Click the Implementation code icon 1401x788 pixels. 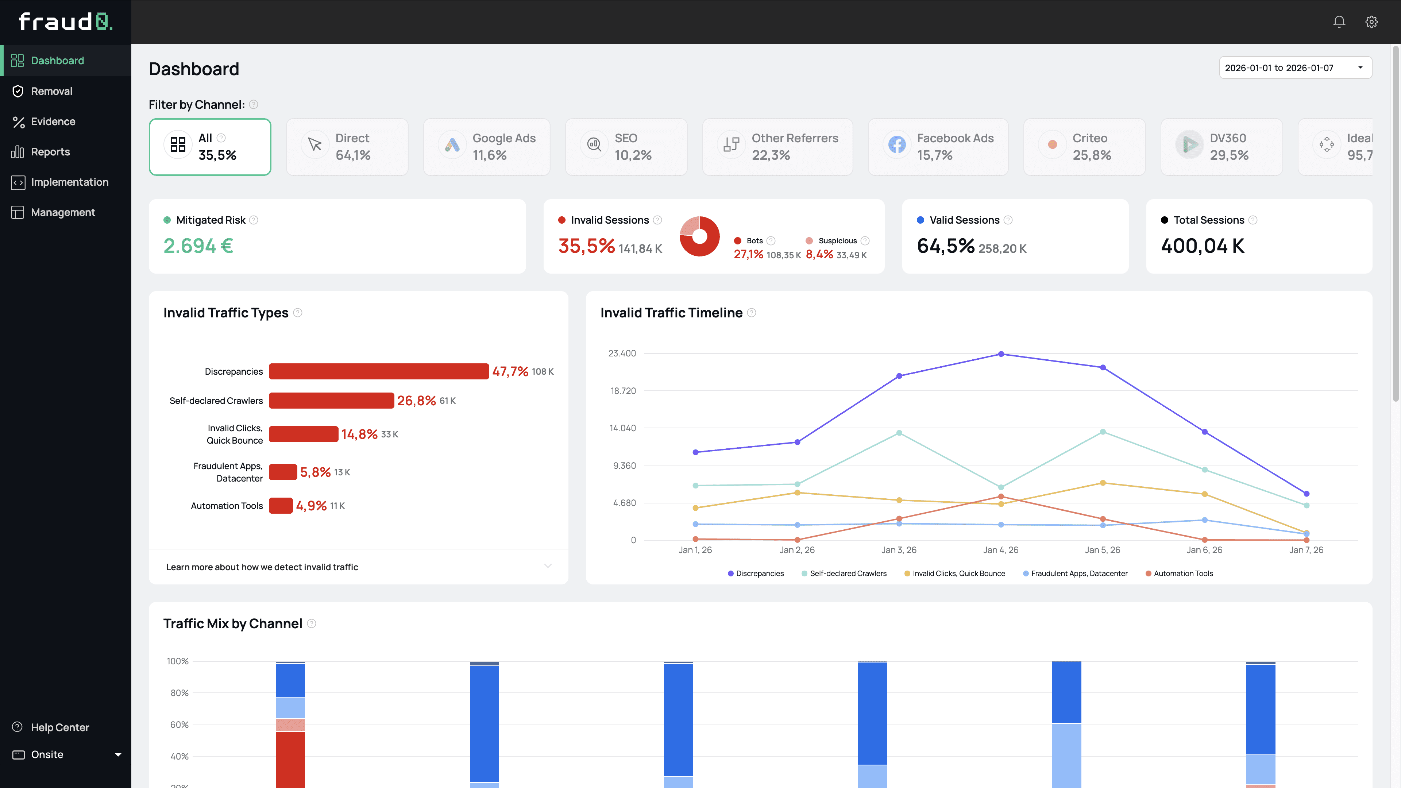(18, 182)
